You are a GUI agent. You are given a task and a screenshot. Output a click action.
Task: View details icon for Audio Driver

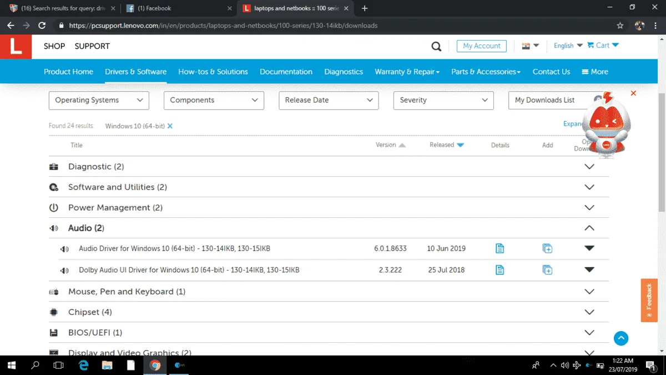point(500,248)
